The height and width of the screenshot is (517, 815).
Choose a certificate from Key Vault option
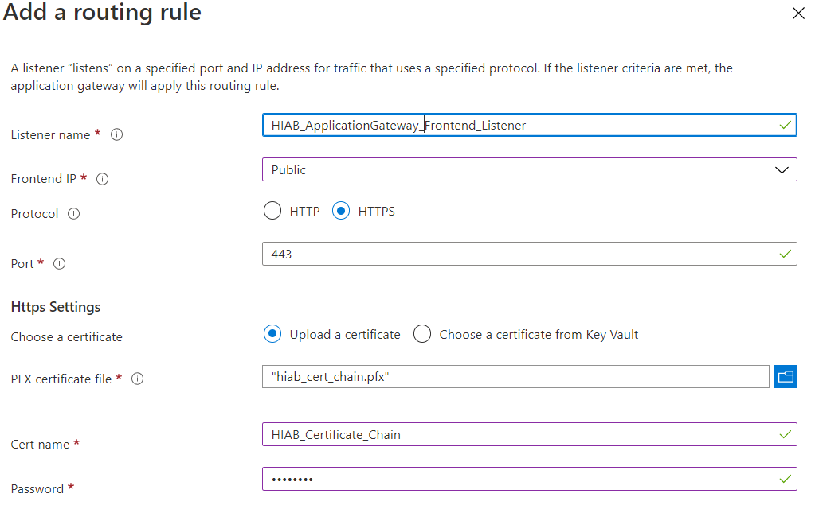click(422, 334)
